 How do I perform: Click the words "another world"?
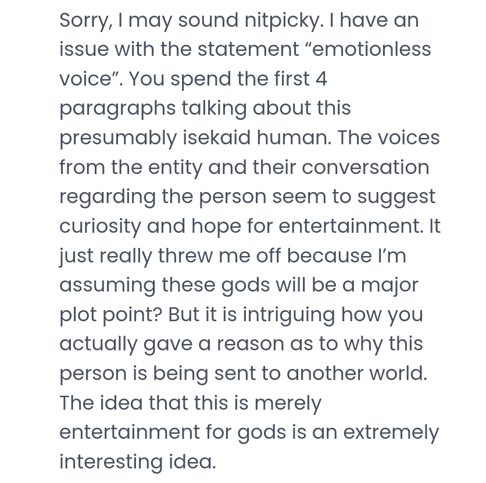[x=356, y=374]
